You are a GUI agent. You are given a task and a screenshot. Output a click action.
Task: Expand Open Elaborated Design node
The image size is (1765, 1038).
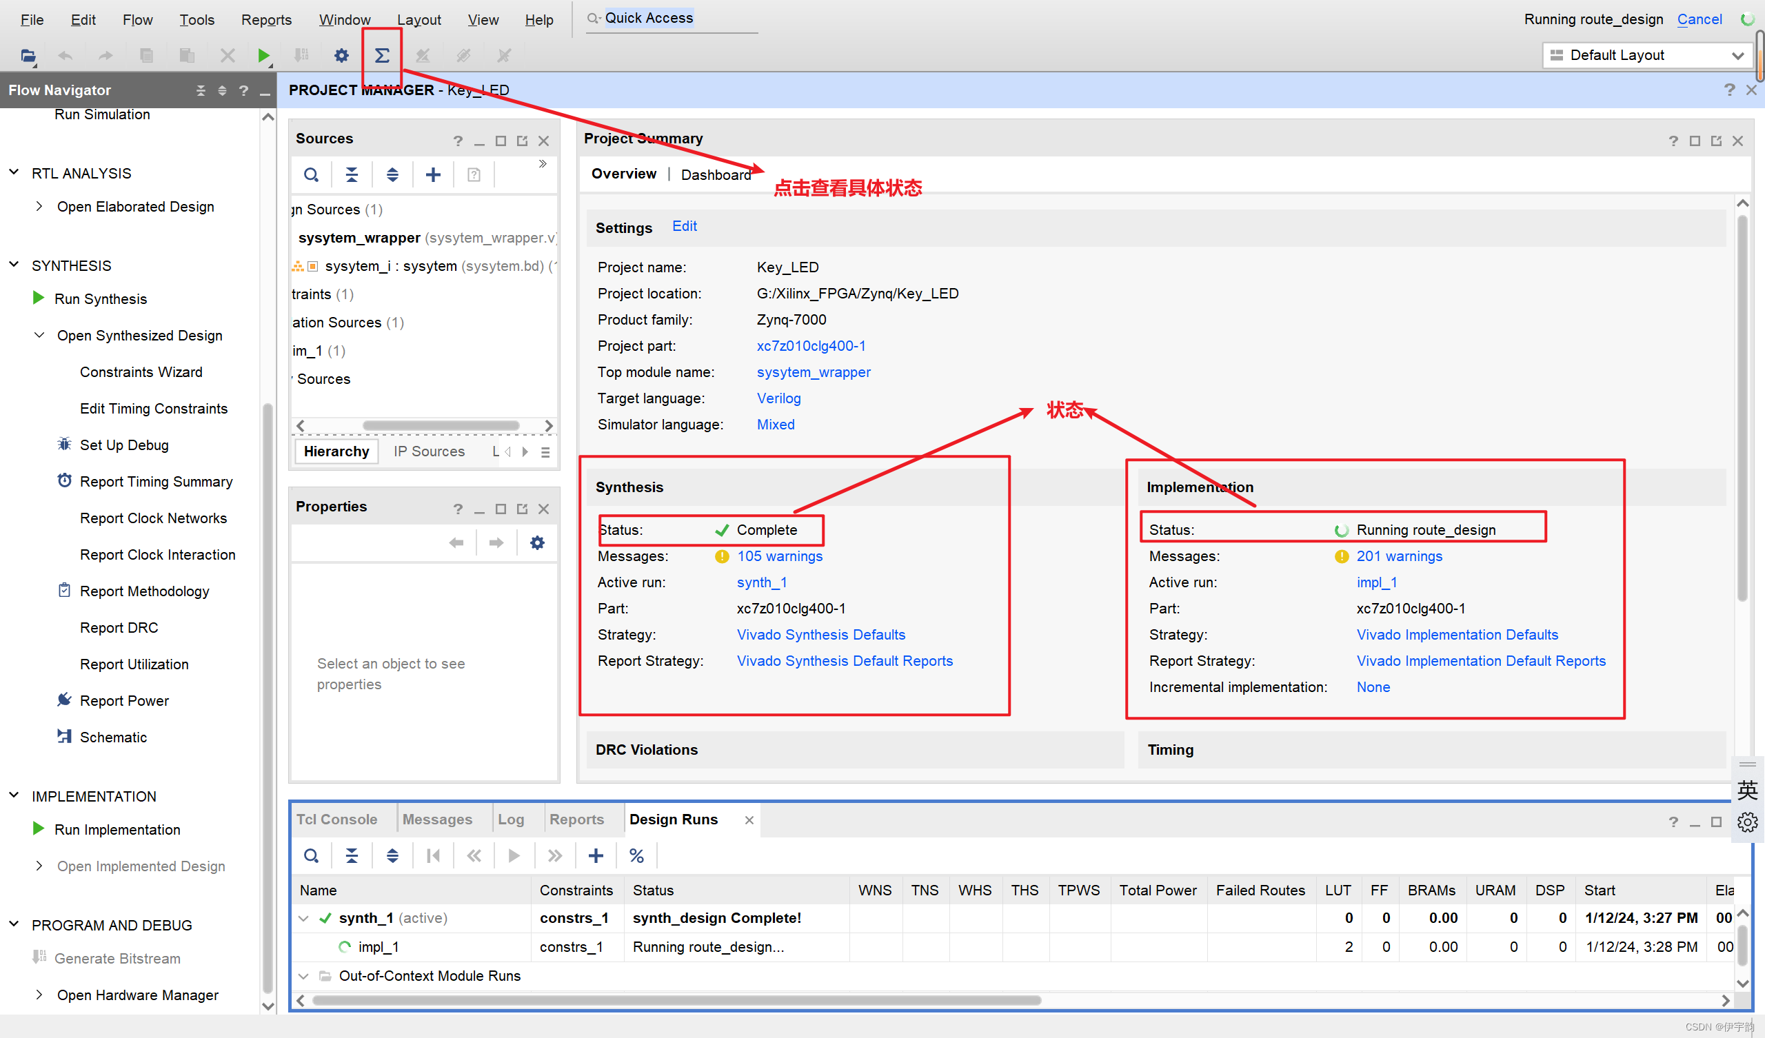[39, 206]
